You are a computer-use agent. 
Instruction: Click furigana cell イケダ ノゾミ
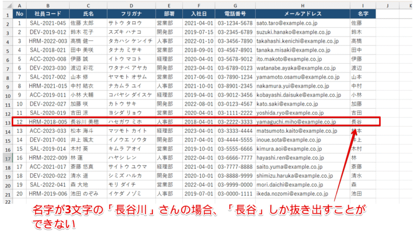(x=131, y=194)
